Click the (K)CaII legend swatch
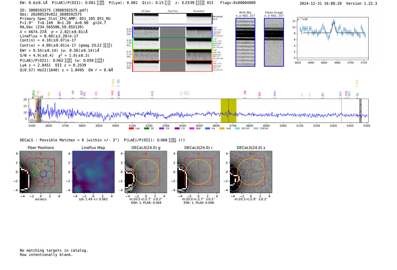 (x=238, y=128)
